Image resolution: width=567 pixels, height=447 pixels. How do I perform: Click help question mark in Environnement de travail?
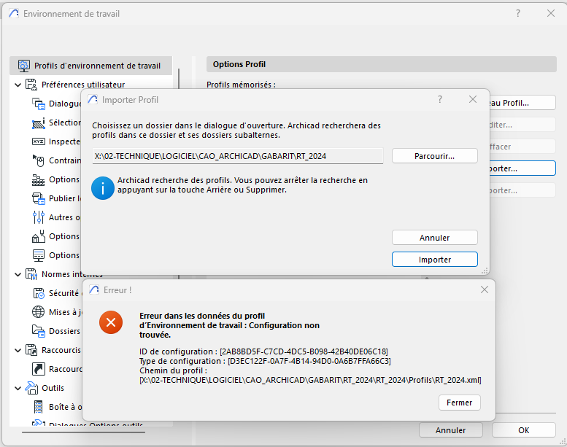[x=518, y=13]
